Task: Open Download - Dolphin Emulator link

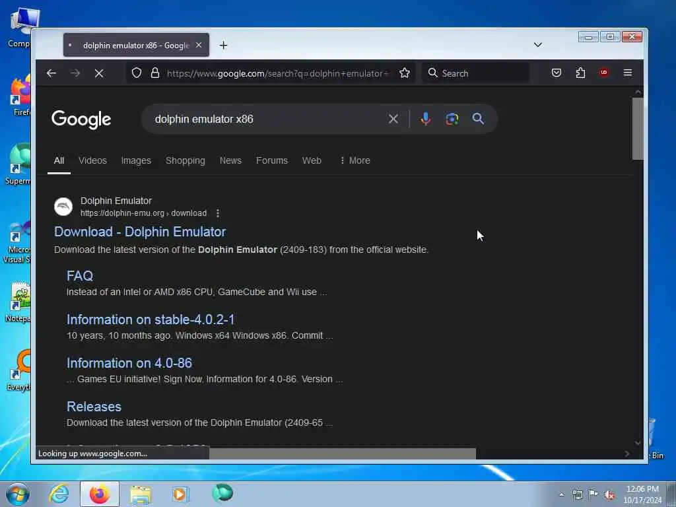Action: [140, 232]
